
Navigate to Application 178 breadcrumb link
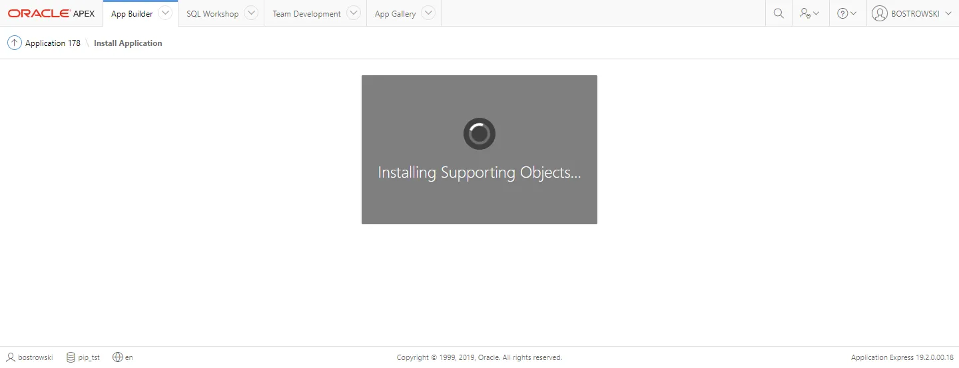point(53,43)
